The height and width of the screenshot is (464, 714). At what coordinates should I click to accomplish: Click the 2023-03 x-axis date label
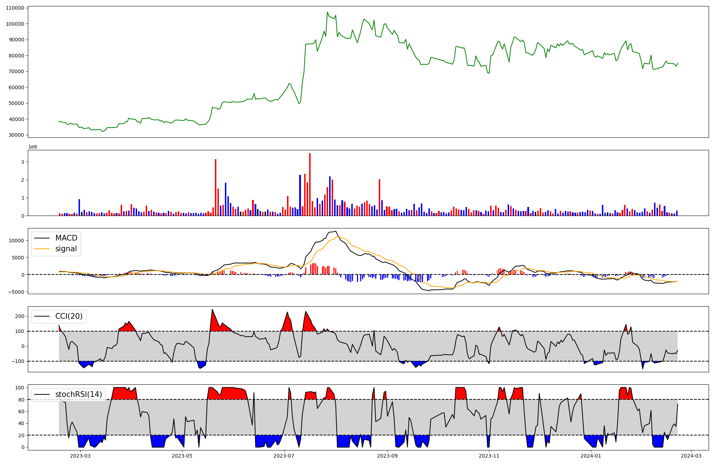click(80, 456)
